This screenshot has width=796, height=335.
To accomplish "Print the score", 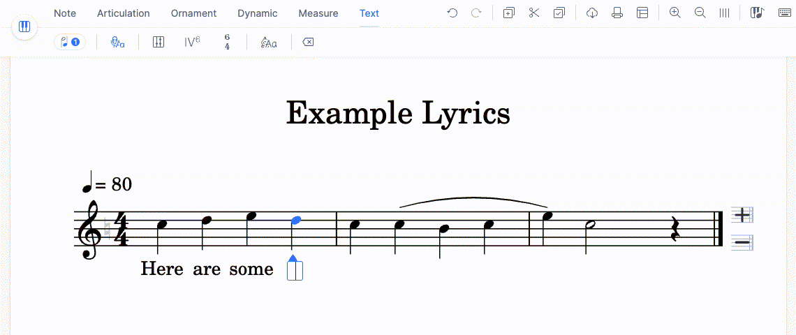I will tap(617, 13).
